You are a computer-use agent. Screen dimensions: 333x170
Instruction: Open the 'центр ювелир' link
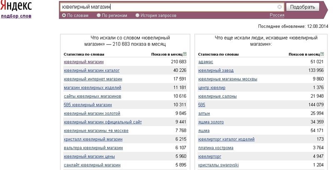pos(212,88)
